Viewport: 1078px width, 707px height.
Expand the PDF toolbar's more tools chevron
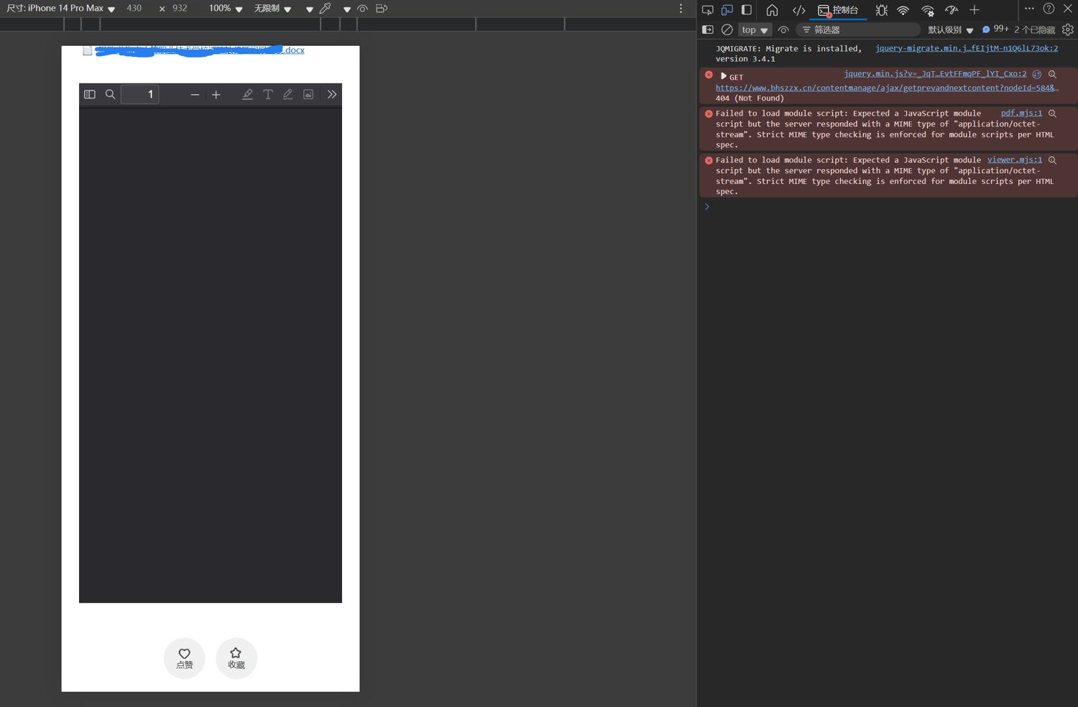[331, 94]
